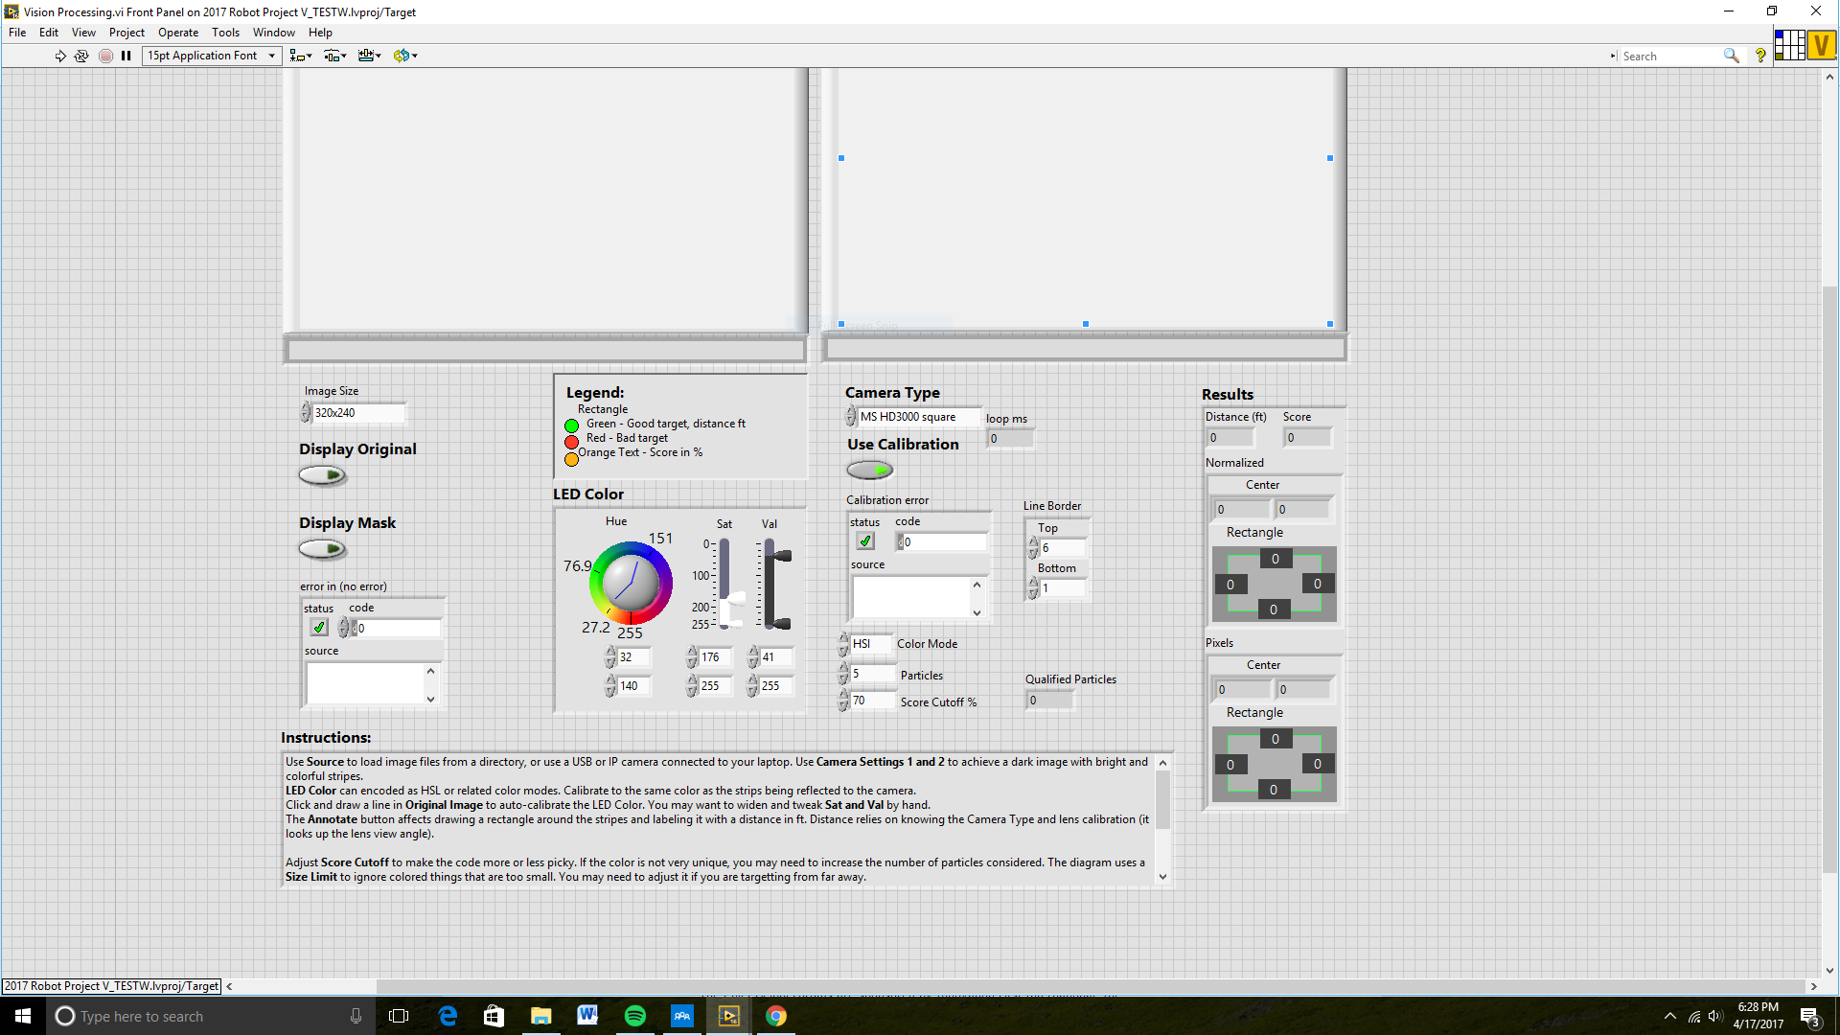This screenshot has height=1035, width=1840.
Task: Open the Resize Objects tool
Action: (x=369, y=56)
